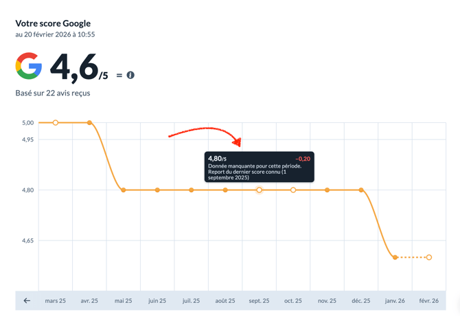The width and height of the screenshot is (460, 316).
Task: Click the févr. 26 month label
Action: pos(430,301)
